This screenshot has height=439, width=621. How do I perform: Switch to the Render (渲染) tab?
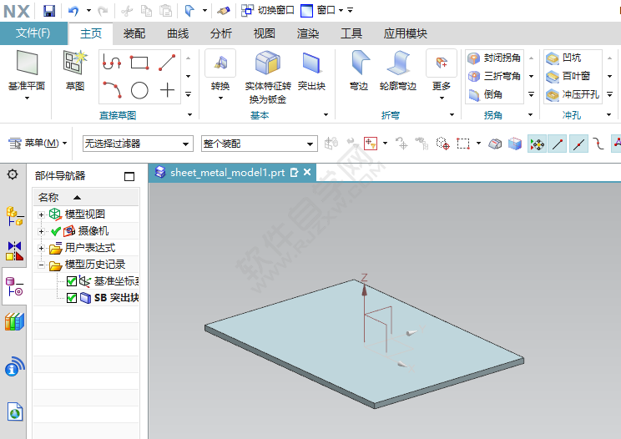308,33
